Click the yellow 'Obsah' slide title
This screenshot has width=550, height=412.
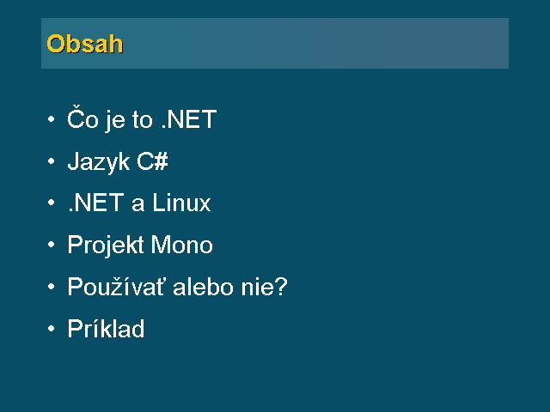point(85,44)
